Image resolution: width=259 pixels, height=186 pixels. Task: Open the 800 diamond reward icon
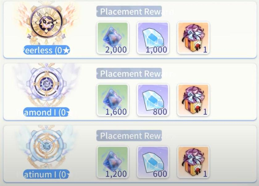tap(153, 100)
